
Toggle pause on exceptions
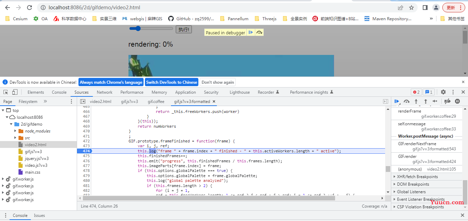457,101
